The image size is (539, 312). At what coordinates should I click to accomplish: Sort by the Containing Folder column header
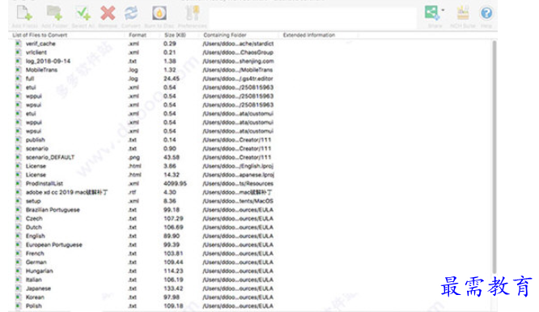[225, 35]
